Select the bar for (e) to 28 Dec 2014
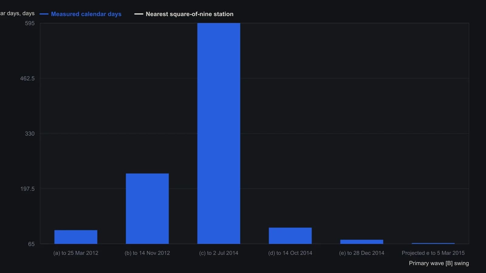The image size is (486, 273). [x=362, y=242]
